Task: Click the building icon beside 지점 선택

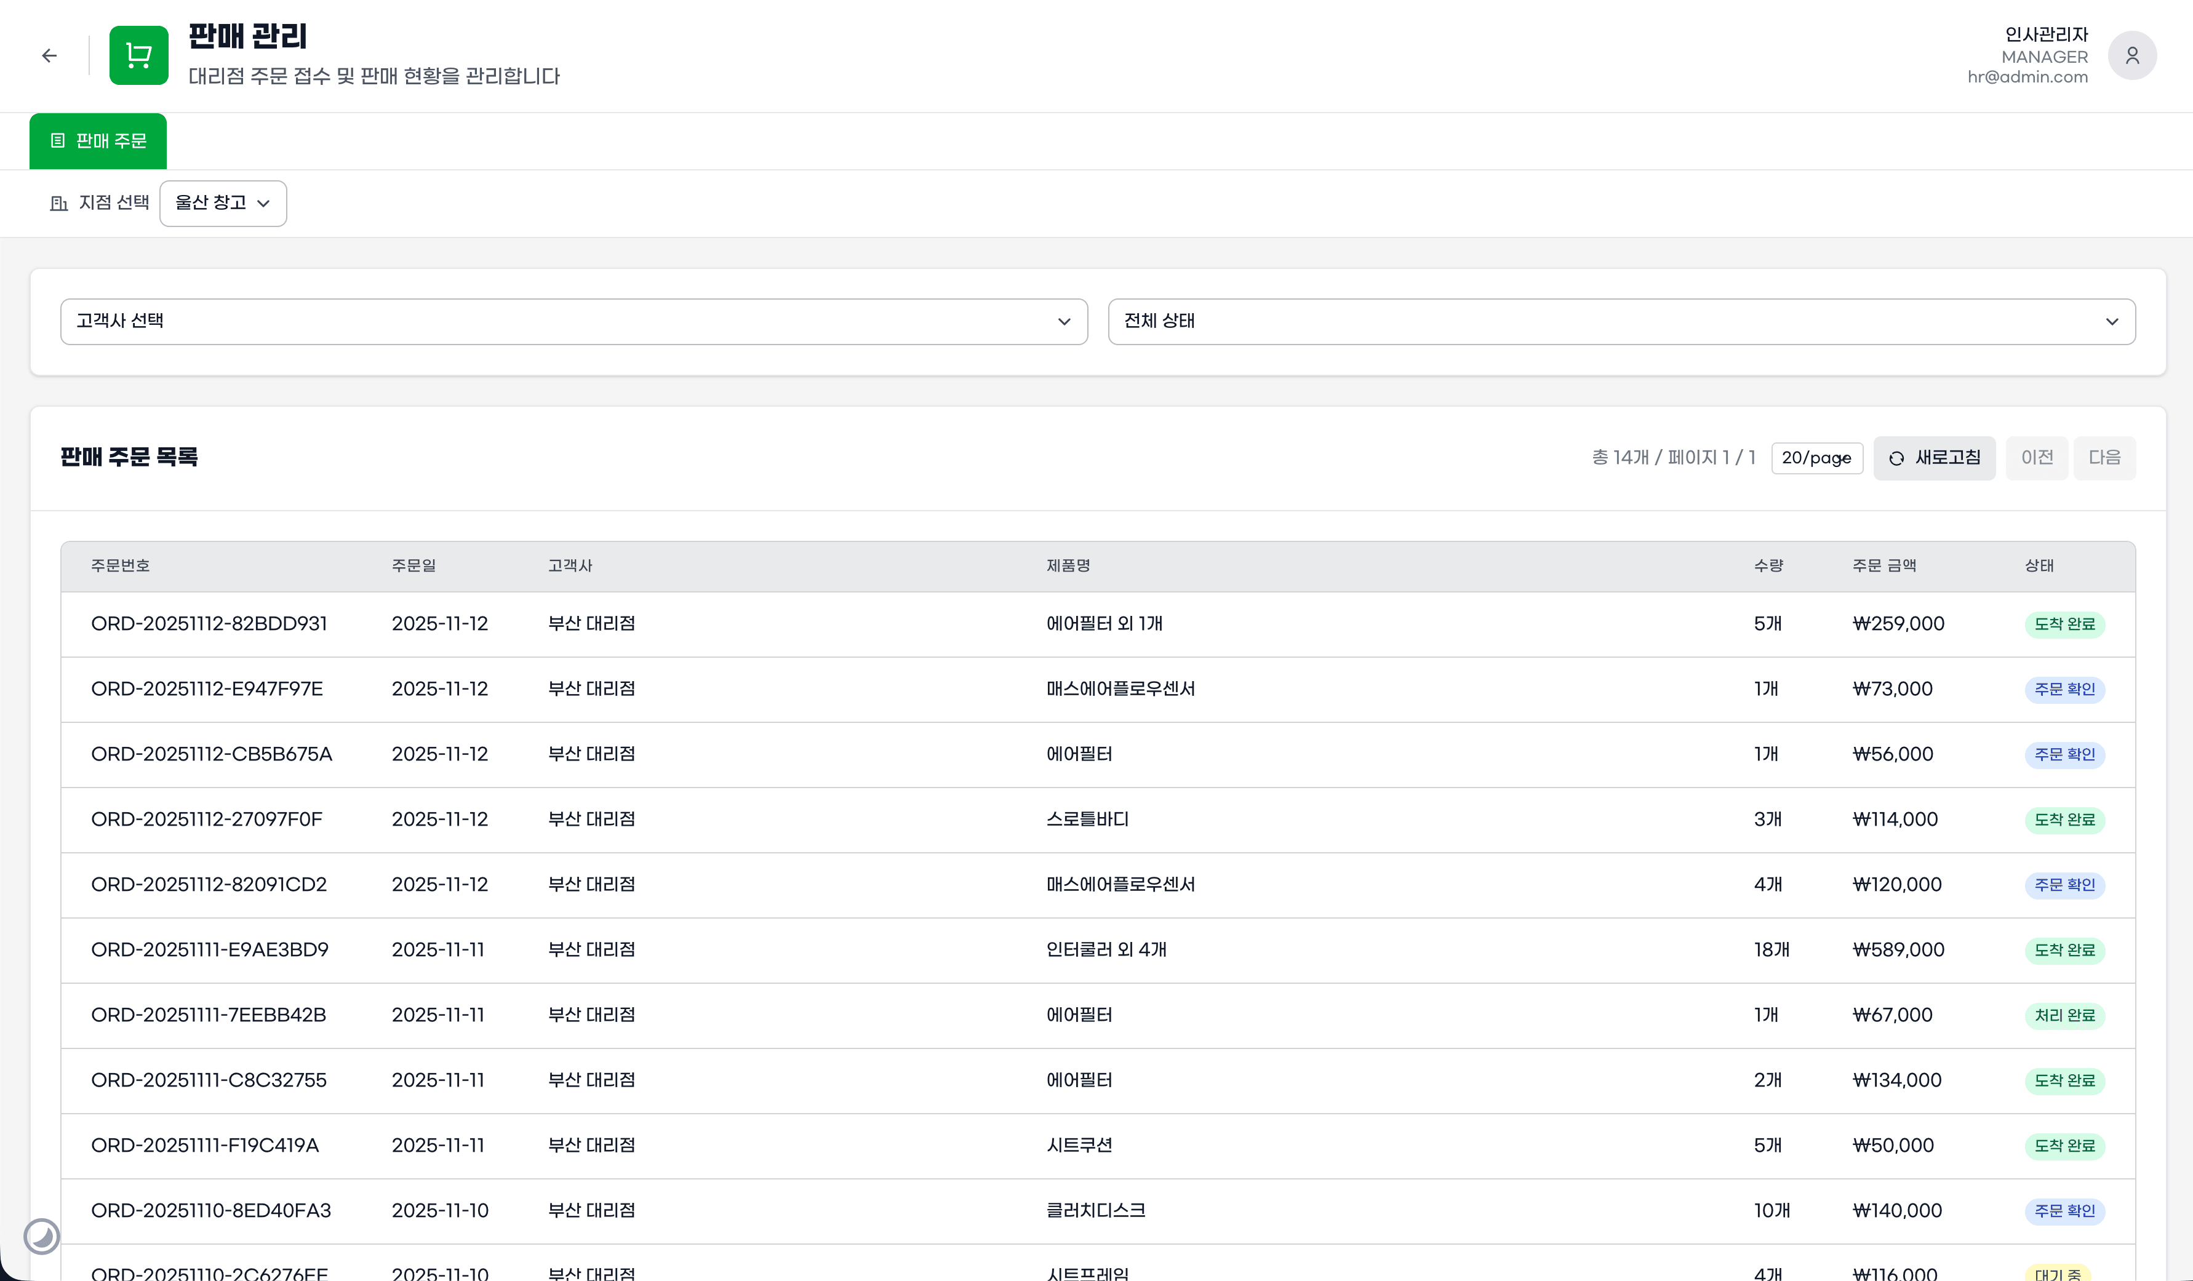Action: [x=58, y=203]
